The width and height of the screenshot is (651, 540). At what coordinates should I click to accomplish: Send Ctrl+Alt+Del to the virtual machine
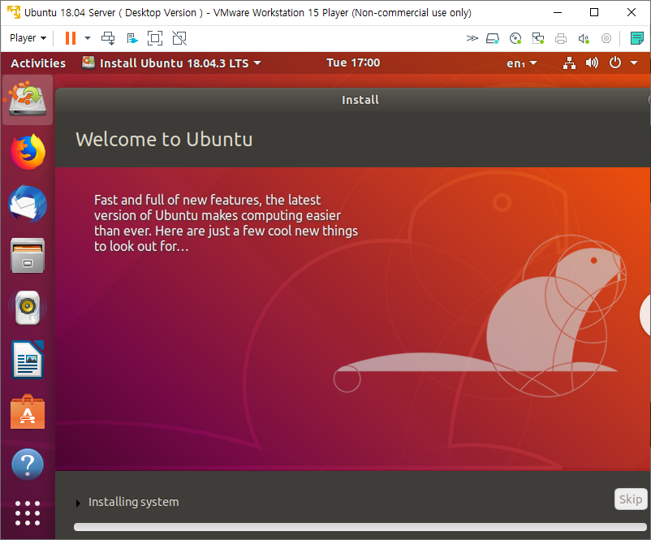pos(108,38)
